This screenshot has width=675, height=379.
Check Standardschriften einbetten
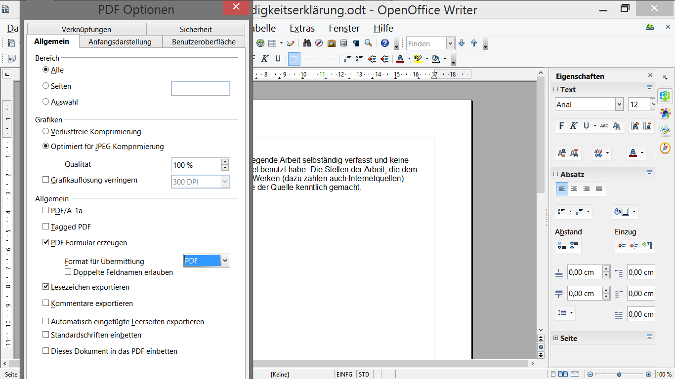point(46,335)
